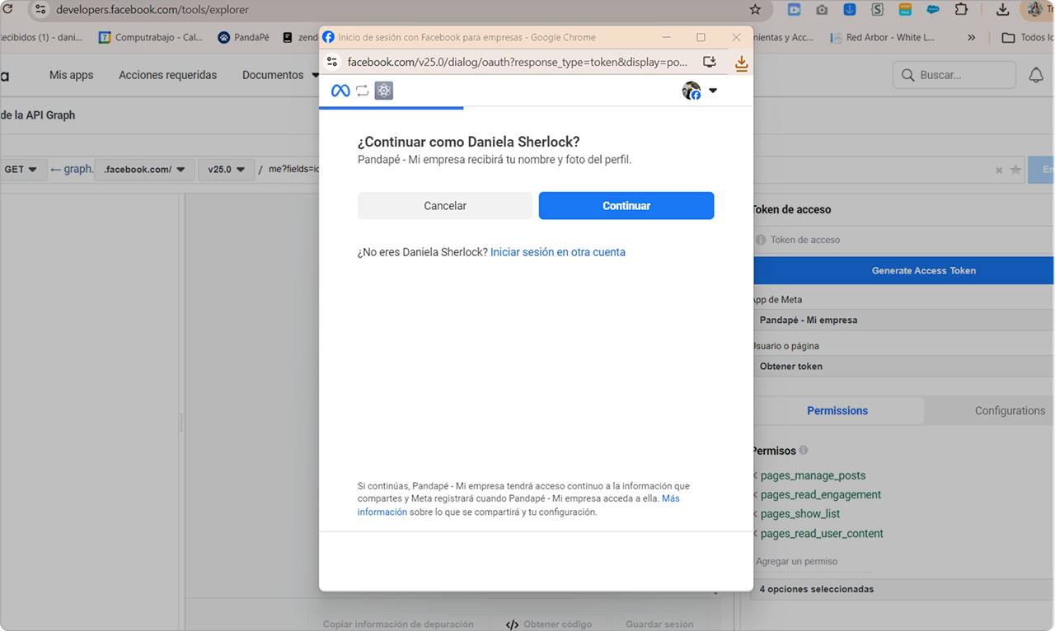Click the settings gear icon in dialog header
The width and height of the screenshot is (1055, 631).
click(x=383, y=91)
